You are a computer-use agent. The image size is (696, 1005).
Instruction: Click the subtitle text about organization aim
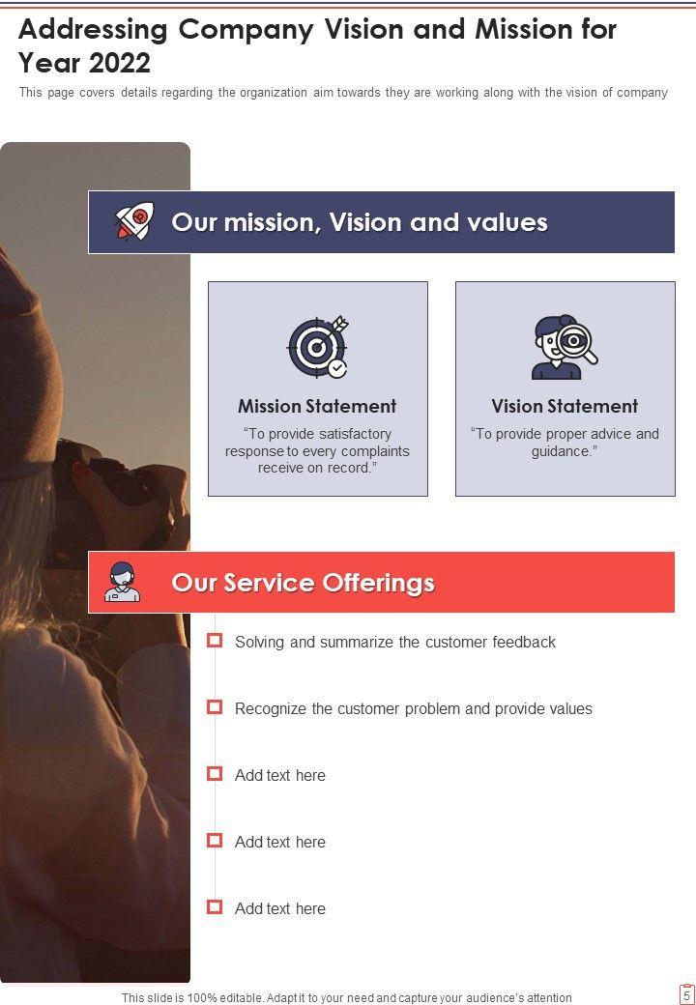coord(343,93)
